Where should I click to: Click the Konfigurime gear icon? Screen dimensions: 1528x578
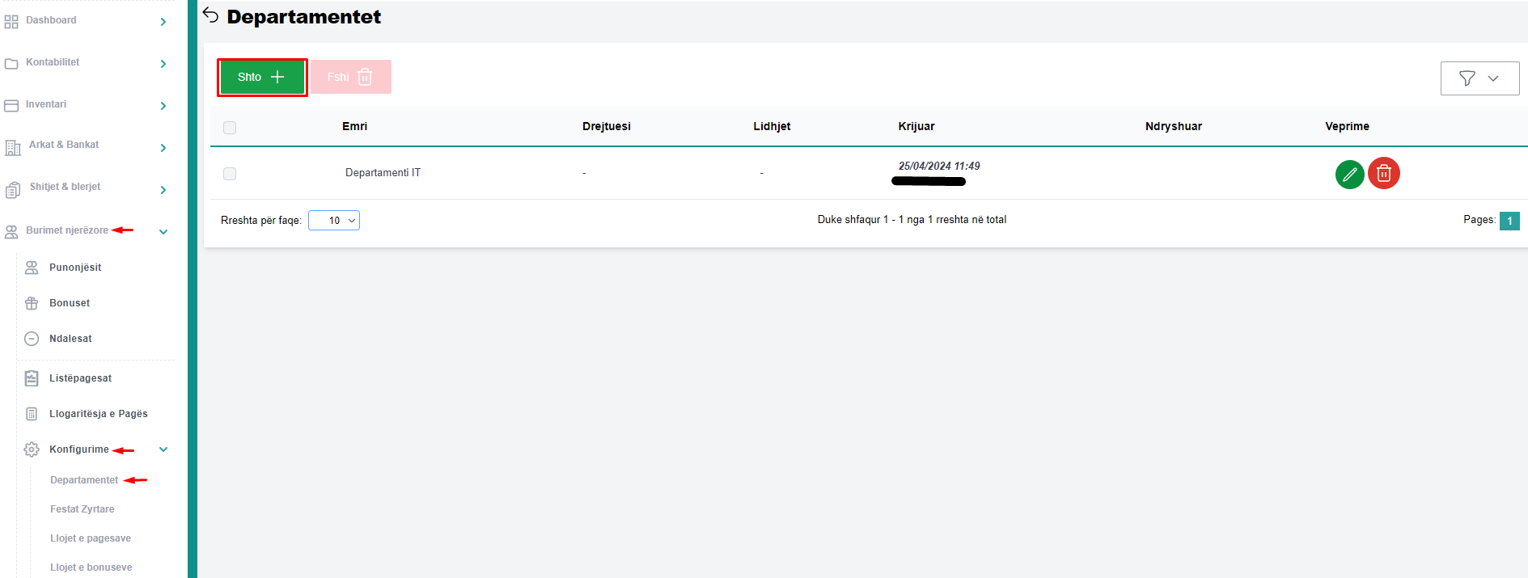click(x=32, y=449)
